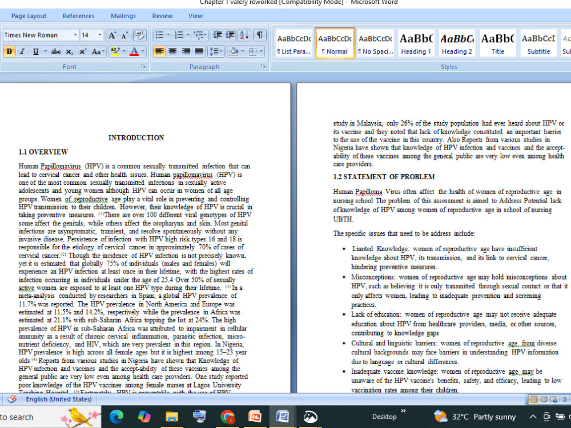The image size is (571, 428).
Task: Insert a numbered list
Action: click(x=179, y=35)
